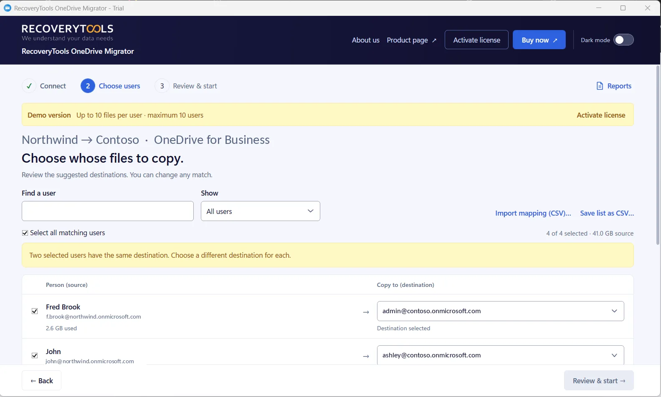This screenshot has height=397, width=661.
Task: Uncheck the Fred Brook user checkbox
Action: (35, 311)
